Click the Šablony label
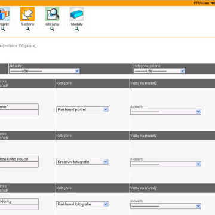Image resolution: width=215 pixels, height=215 pixels. (27, 24)
